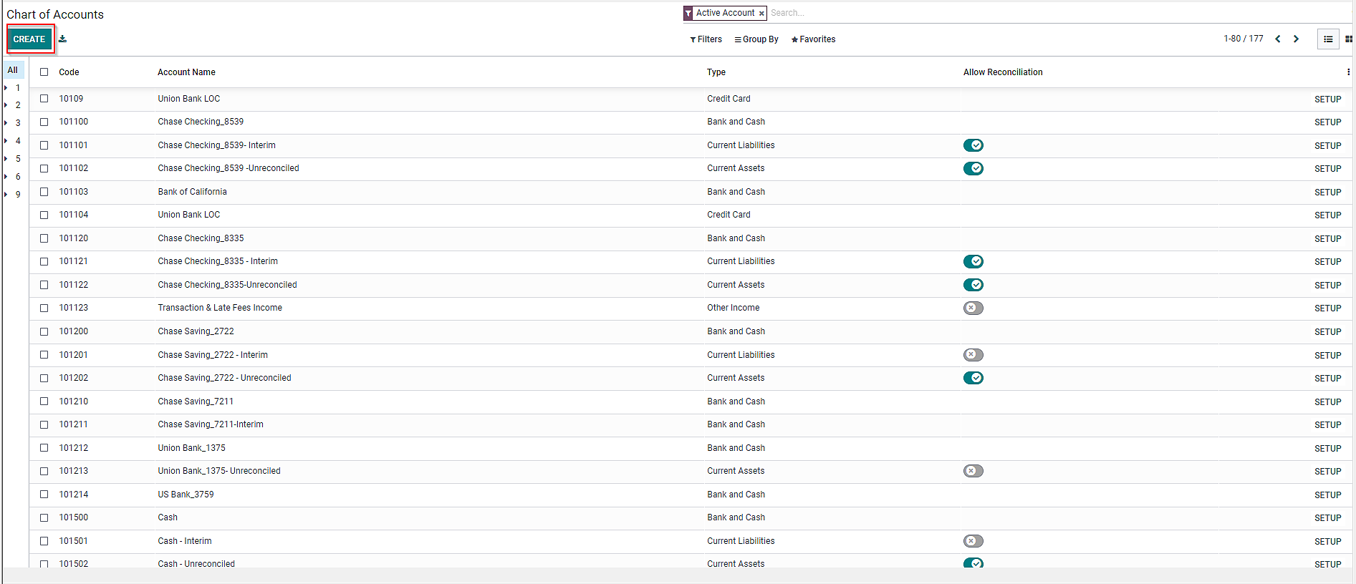Click Other Income type cell
This screenshot has height=584, width=1356.
pyautogui.click(x=734, y=308)
